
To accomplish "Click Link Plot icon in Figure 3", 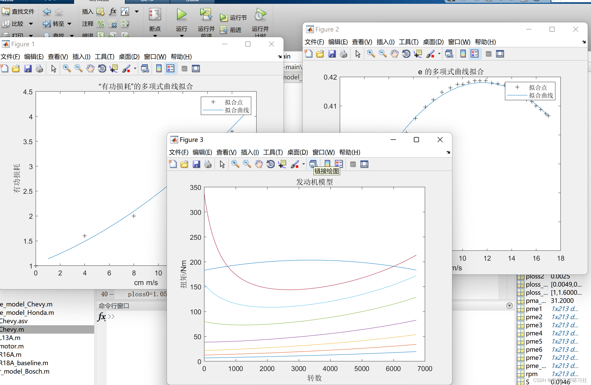I will [x=313, y=164].
